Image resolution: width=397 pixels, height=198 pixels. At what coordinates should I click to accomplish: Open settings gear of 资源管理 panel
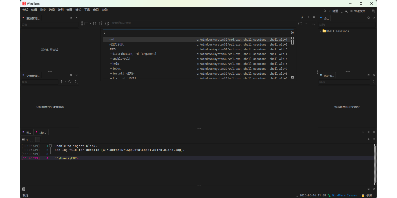point(71,18)
